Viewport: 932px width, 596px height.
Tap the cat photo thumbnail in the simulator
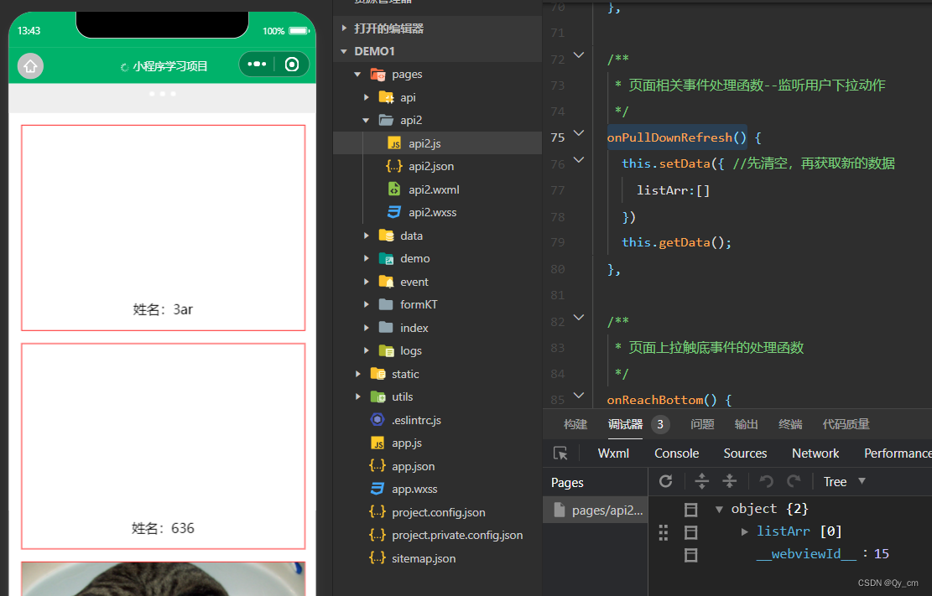163,578
